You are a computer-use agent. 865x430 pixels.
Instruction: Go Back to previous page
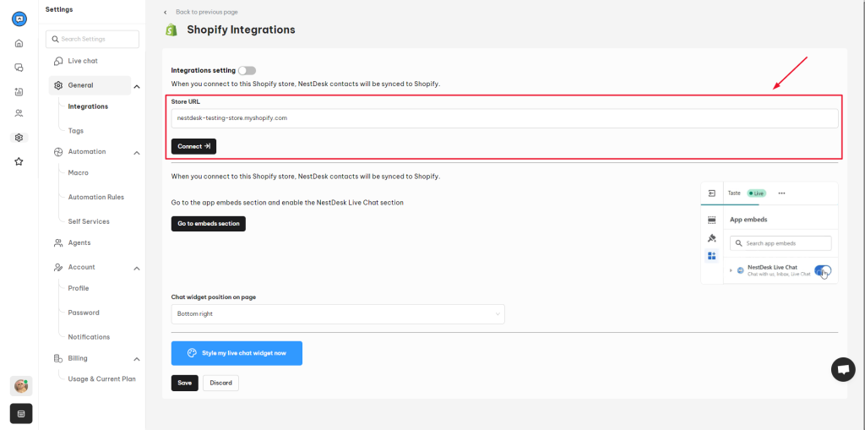tap(207, 12)
